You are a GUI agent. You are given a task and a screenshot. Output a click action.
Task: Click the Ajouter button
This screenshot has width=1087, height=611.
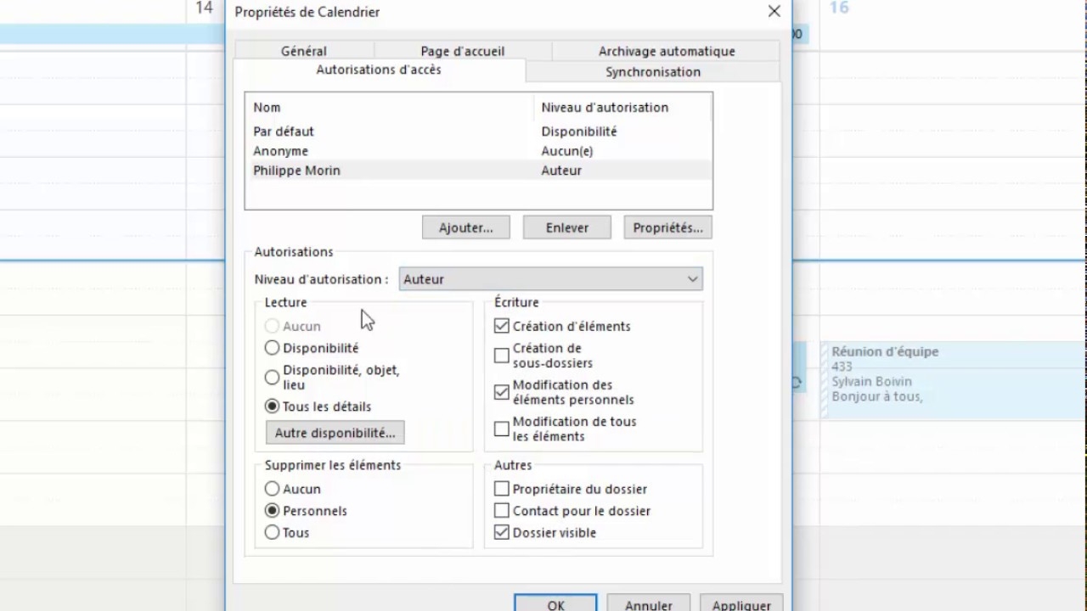pyautogui.click(x=465, y=227)
